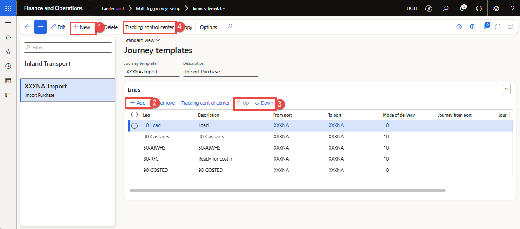The height and width of the screenshot is (229, 520).
Task: Expand the Standard view dropdown
Action: click(x=142, y=40)
